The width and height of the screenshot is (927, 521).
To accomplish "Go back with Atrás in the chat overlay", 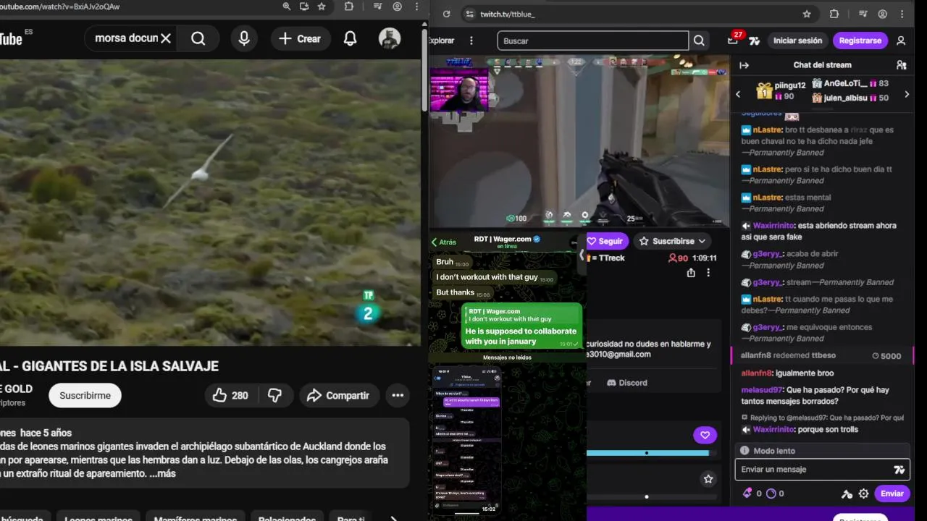I will (x=444, y=242).
